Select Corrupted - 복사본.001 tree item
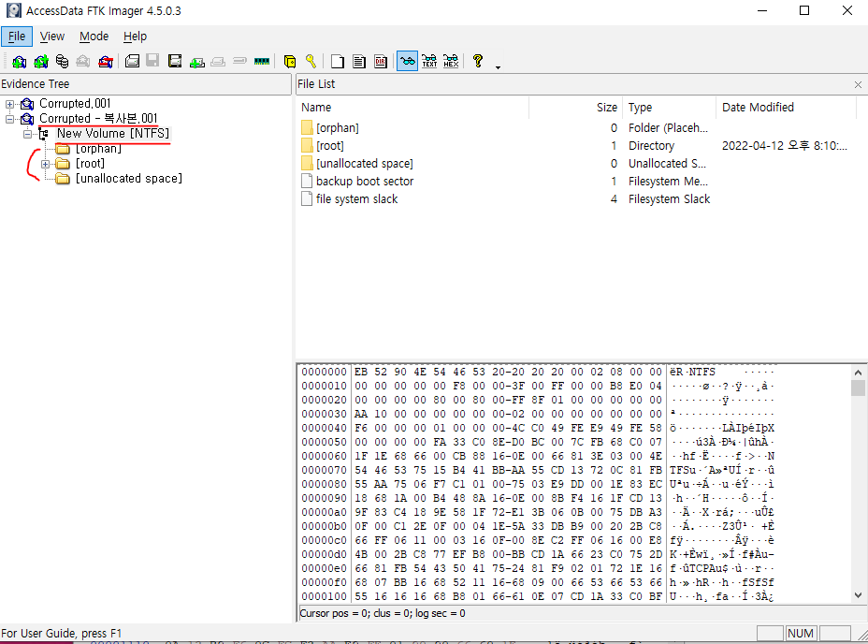Image resolution: width=868 pixels, height=644 pixels. [98, 119]
